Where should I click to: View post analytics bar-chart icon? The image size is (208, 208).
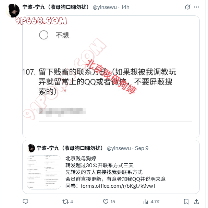[146, 201]
